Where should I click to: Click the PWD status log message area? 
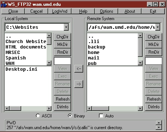click(x=80, y=125)
